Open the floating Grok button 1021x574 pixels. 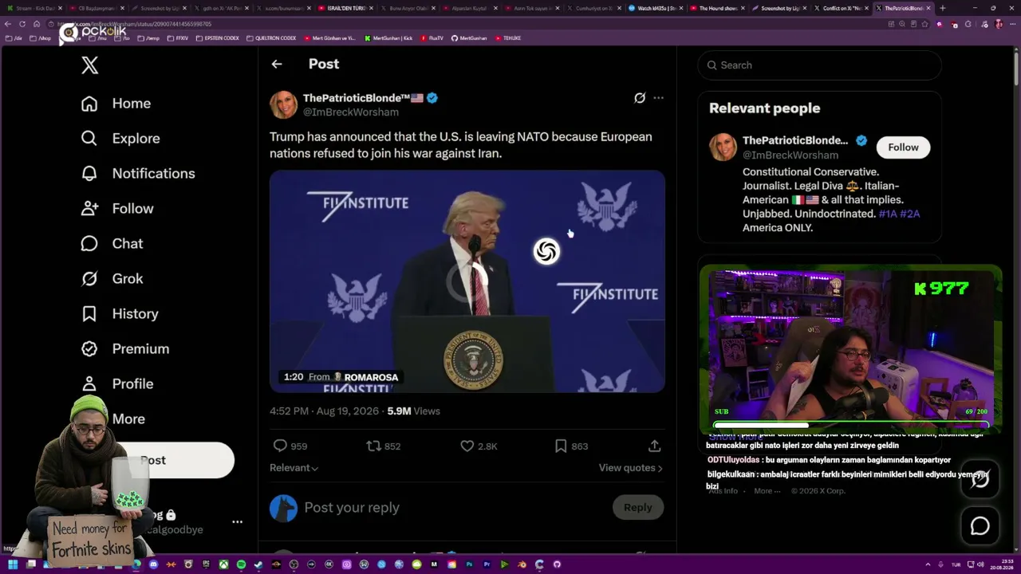pyautogui.click(x=980, y=478)
